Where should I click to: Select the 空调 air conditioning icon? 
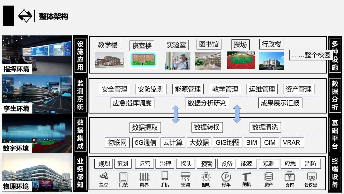pos(185,178)
